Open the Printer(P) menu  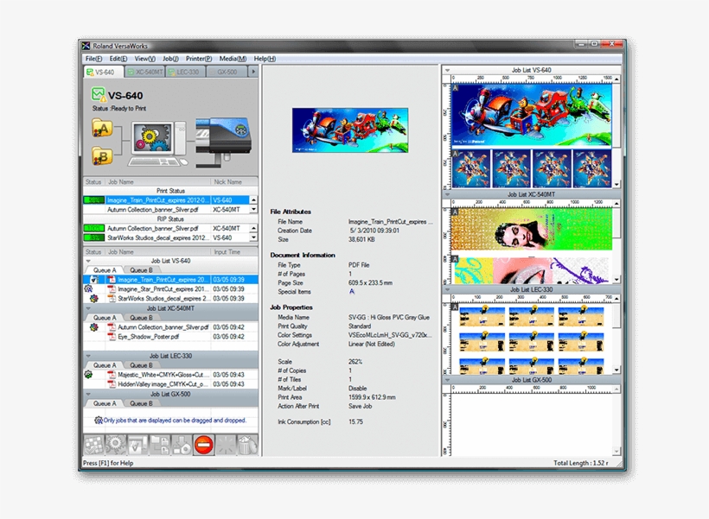point(197,58)
